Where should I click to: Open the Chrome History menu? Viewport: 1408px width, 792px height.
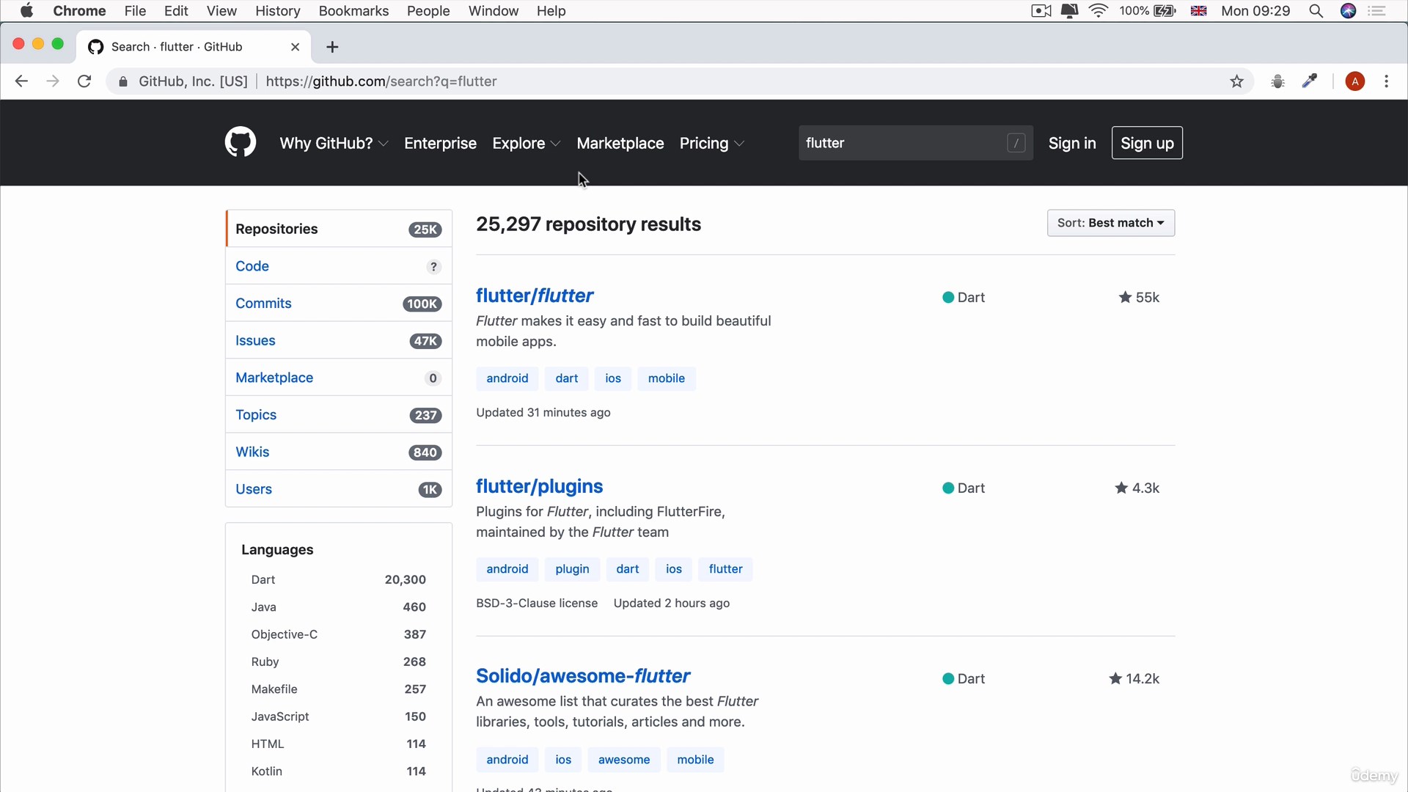click(x=277, y=11)
